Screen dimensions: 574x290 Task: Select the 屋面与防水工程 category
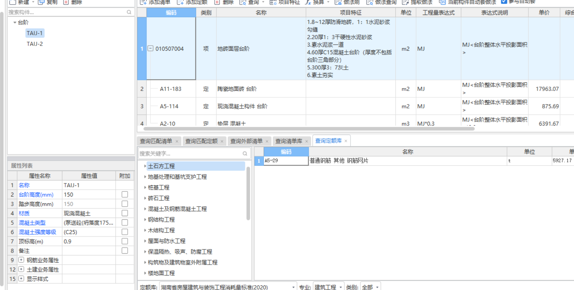166,241
